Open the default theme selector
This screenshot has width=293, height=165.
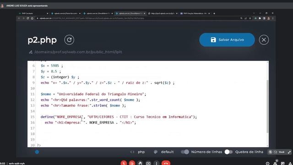coord(164,152)
